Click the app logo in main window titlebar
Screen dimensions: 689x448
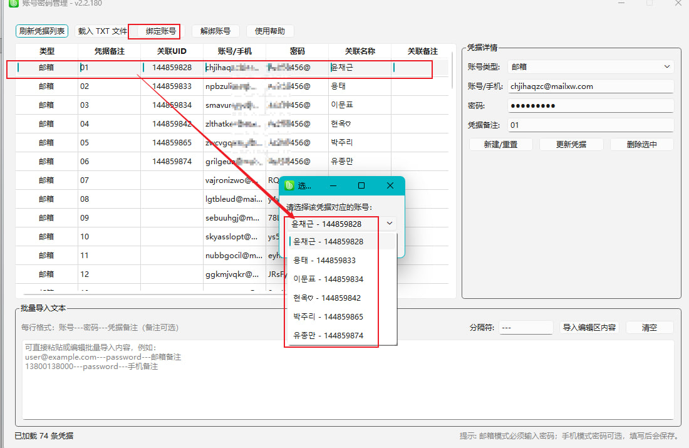point(14,3)
